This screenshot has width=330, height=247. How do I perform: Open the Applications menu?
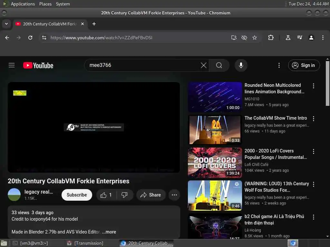coord(23,4)
